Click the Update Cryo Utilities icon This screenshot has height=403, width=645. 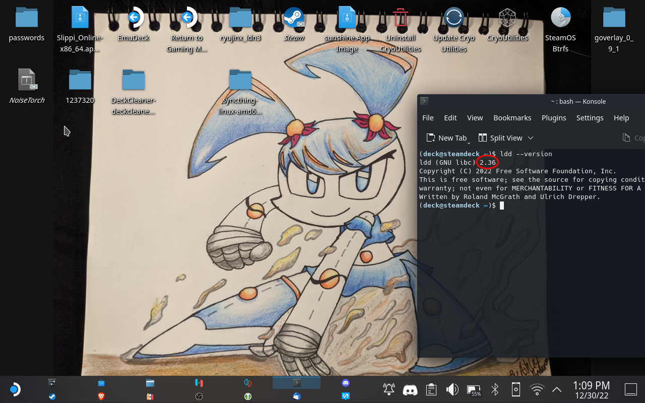click(454, 29)
